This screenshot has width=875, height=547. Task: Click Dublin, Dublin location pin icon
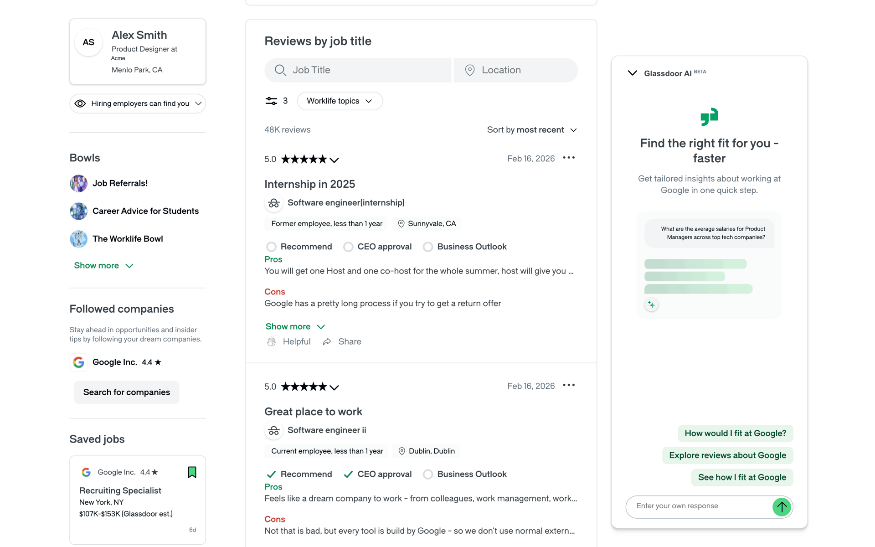[402, 451]
